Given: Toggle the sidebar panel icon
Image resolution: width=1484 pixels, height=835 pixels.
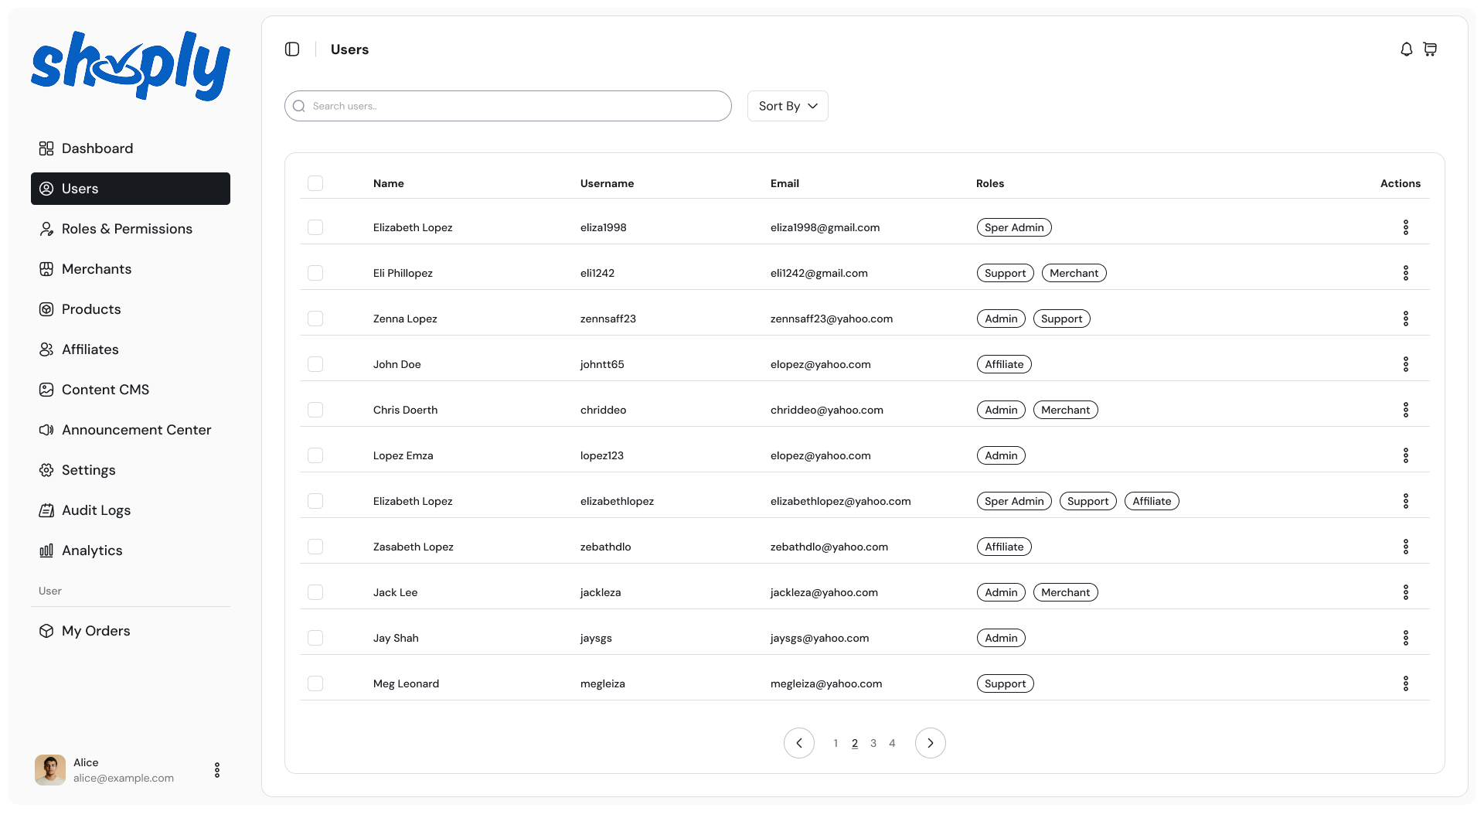Looking at the screenshot, I should coord(292,49).
